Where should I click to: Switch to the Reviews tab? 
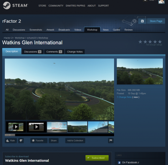click(128, 30)
